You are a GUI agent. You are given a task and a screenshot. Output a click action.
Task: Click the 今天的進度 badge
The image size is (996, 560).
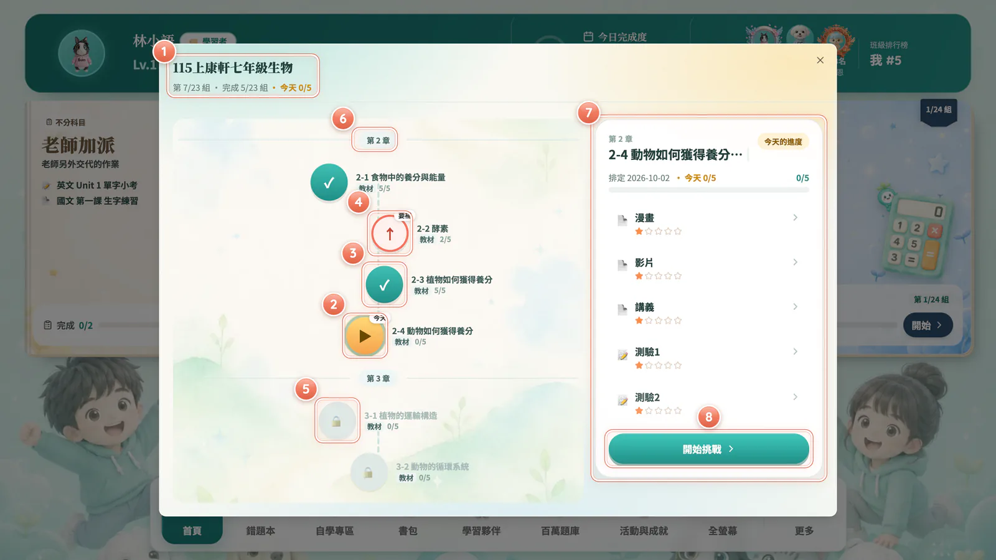click(783, 142)
